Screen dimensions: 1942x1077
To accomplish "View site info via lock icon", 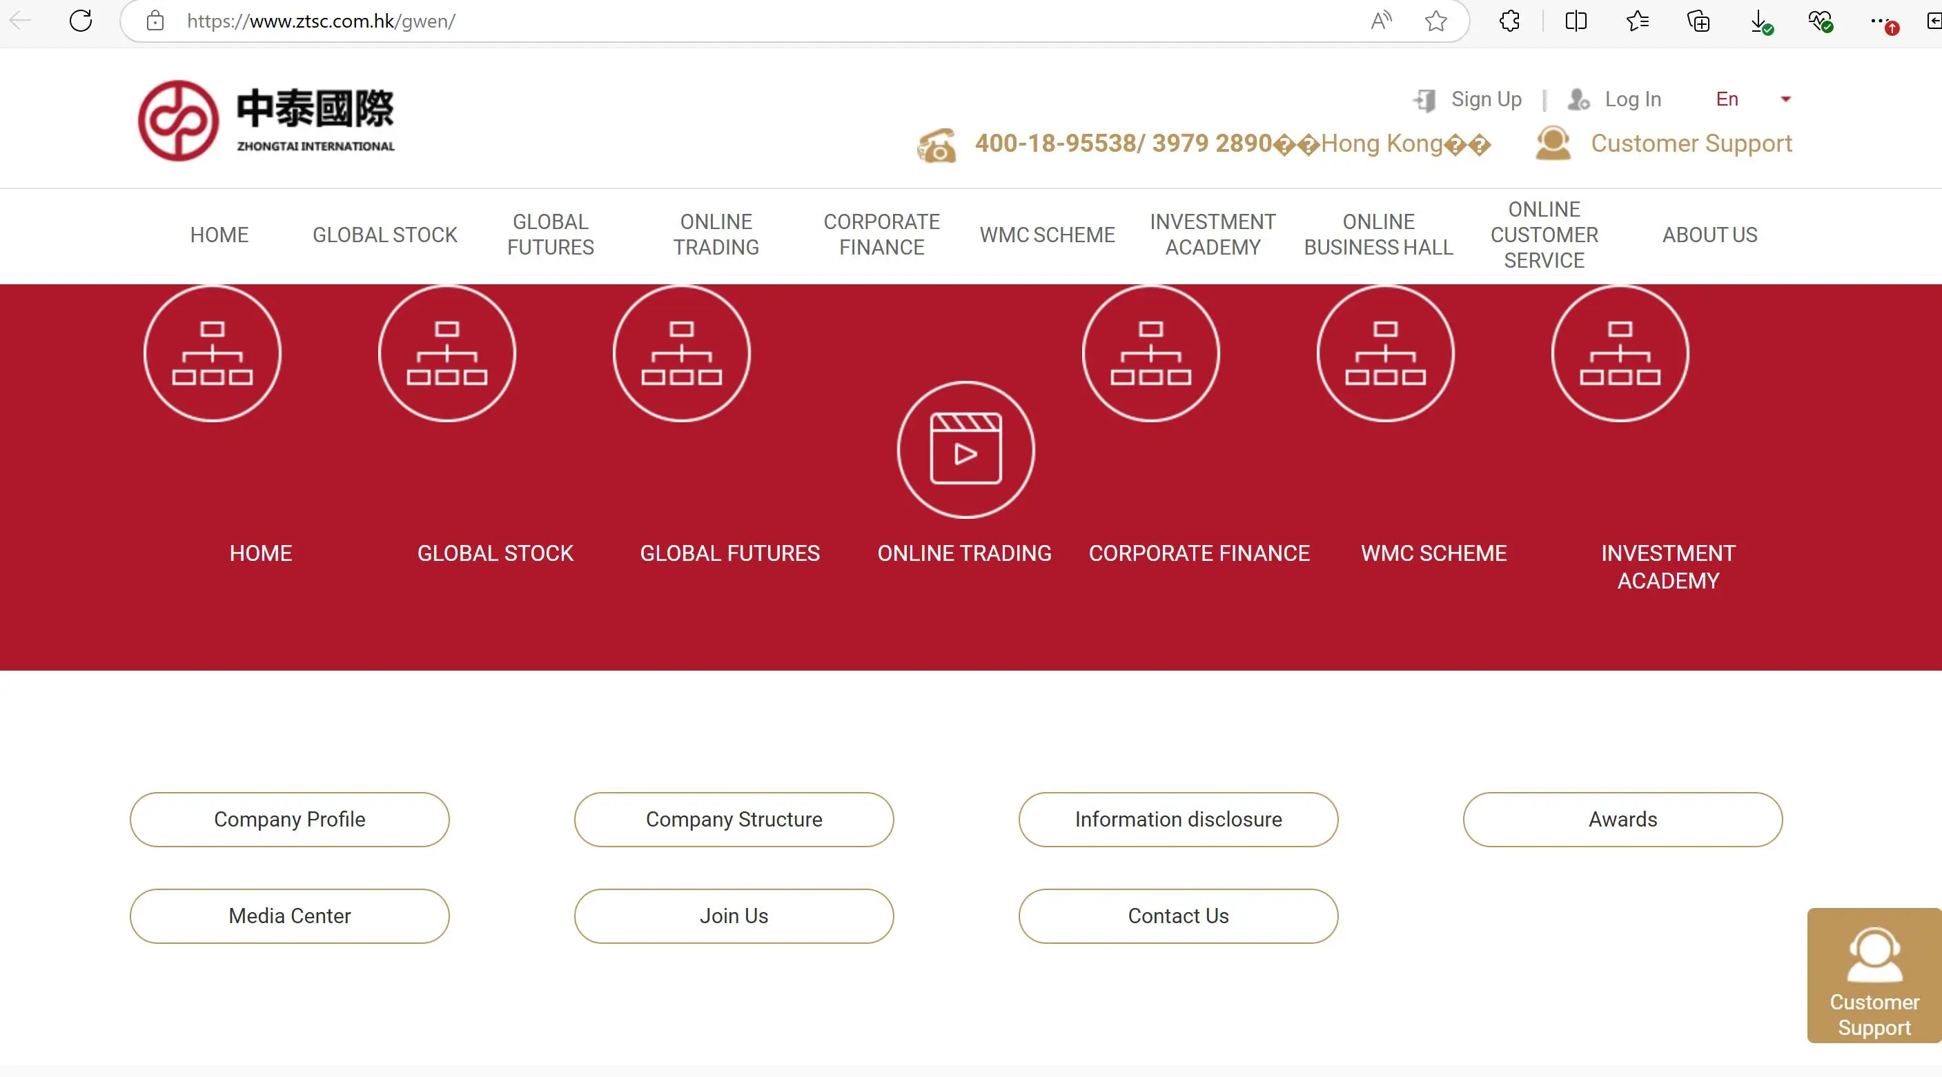I will [x=155, y=20].
